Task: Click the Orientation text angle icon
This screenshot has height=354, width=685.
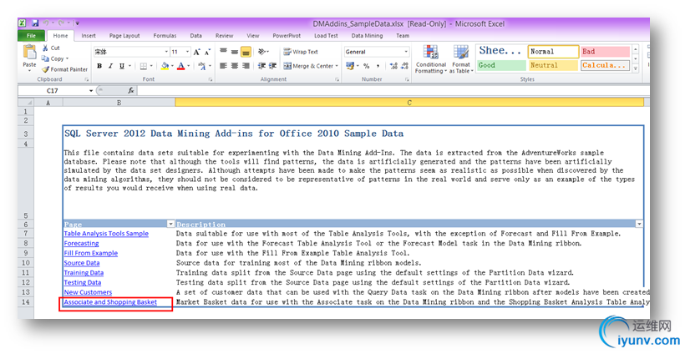Action: tap(262, 52)
